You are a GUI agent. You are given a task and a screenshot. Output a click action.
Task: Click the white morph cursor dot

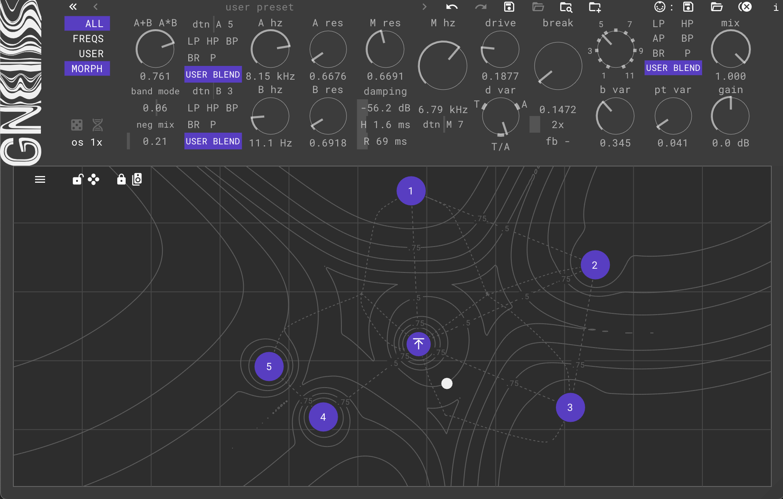point(447,383)
